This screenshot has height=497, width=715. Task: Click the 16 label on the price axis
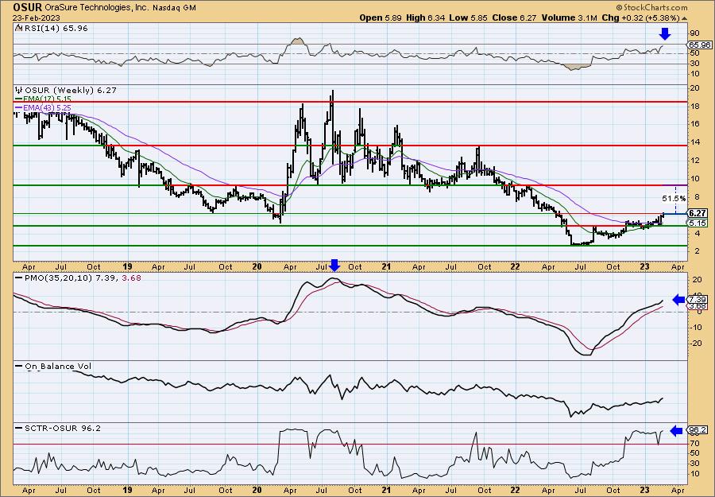694,124
